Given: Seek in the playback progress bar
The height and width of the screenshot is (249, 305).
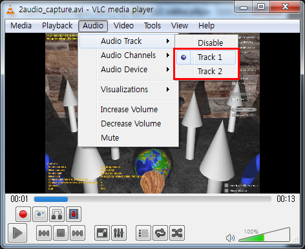Looking at the screenshot, I should 152,199.
